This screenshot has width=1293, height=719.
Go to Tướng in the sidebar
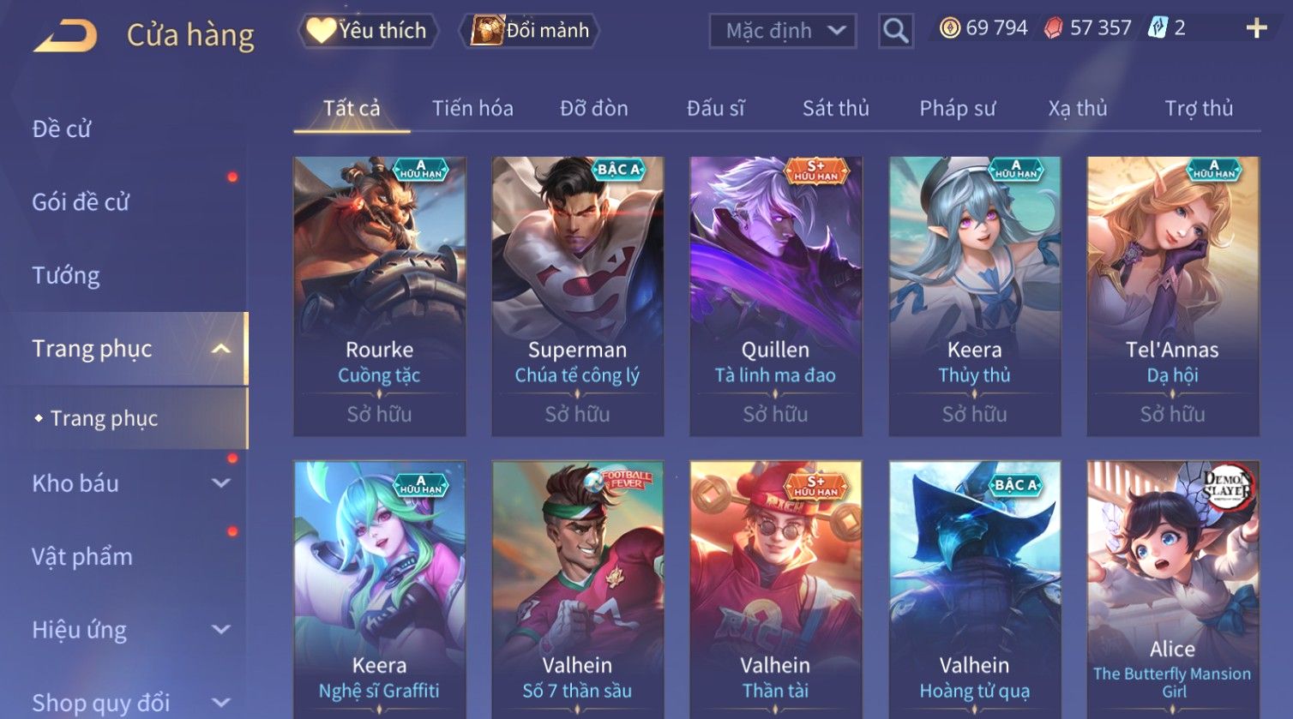(x=66, y=276)
